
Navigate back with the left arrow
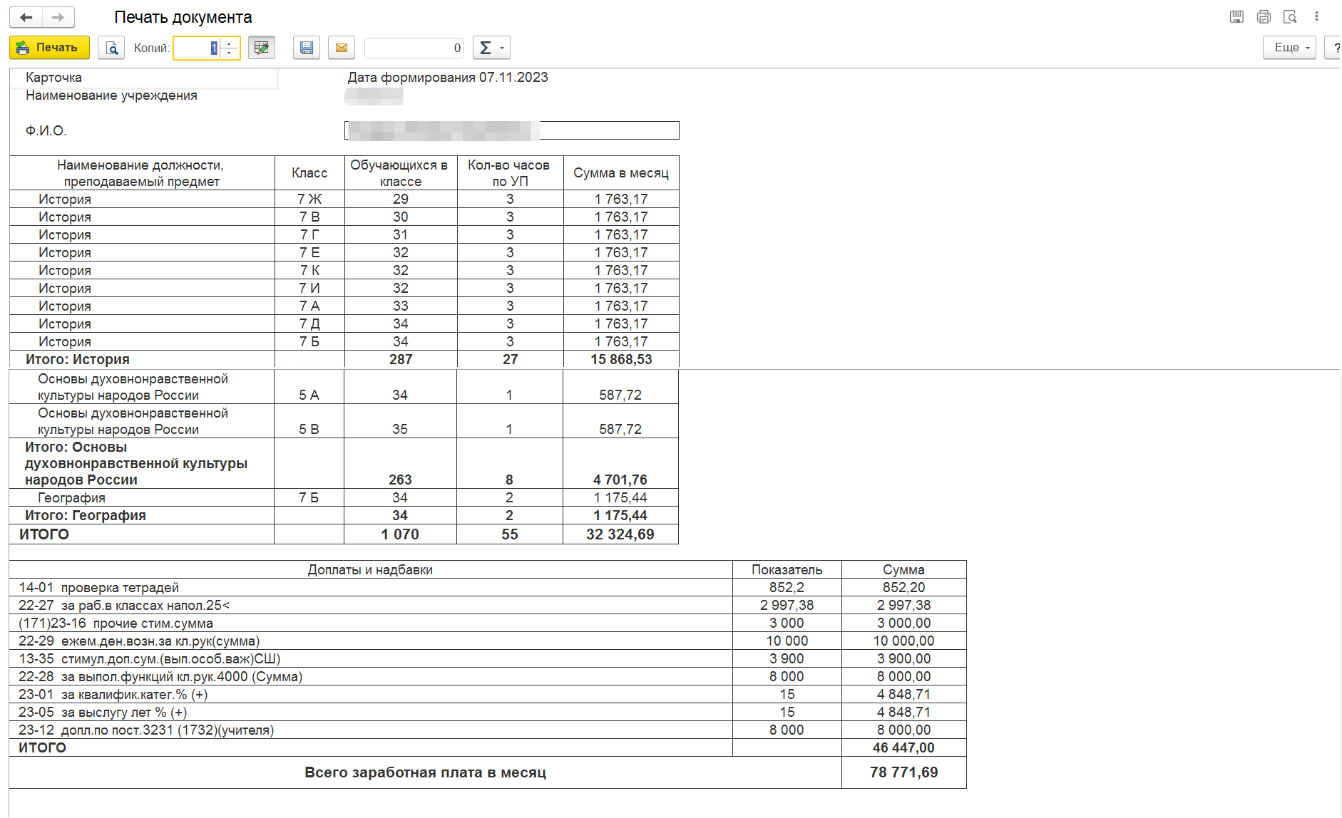click(26, 17)
